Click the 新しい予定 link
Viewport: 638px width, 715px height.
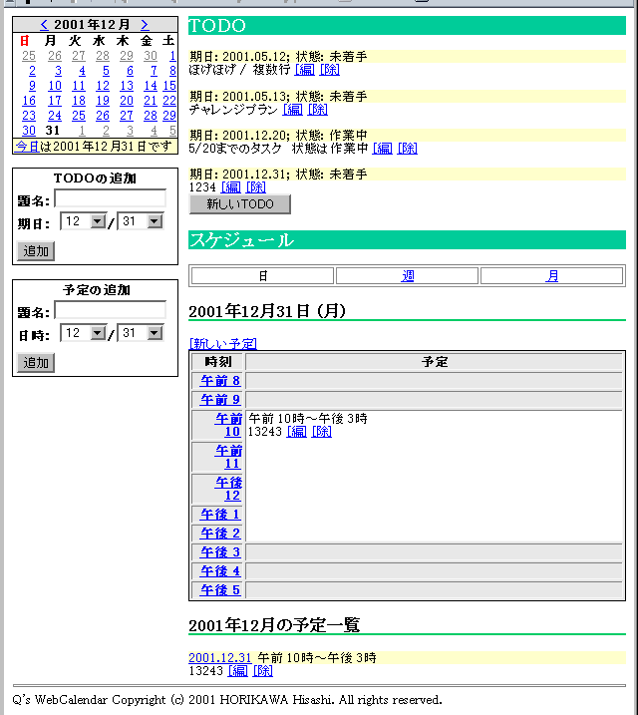[x=223, y=344]
